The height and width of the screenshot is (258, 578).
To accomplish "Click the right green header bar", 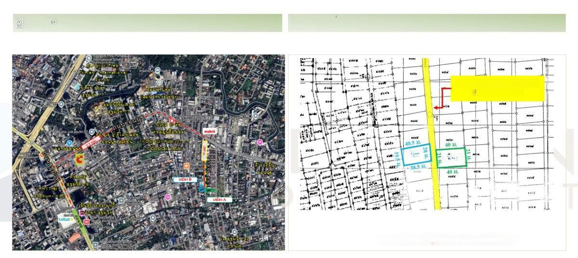I will (427, 23).
